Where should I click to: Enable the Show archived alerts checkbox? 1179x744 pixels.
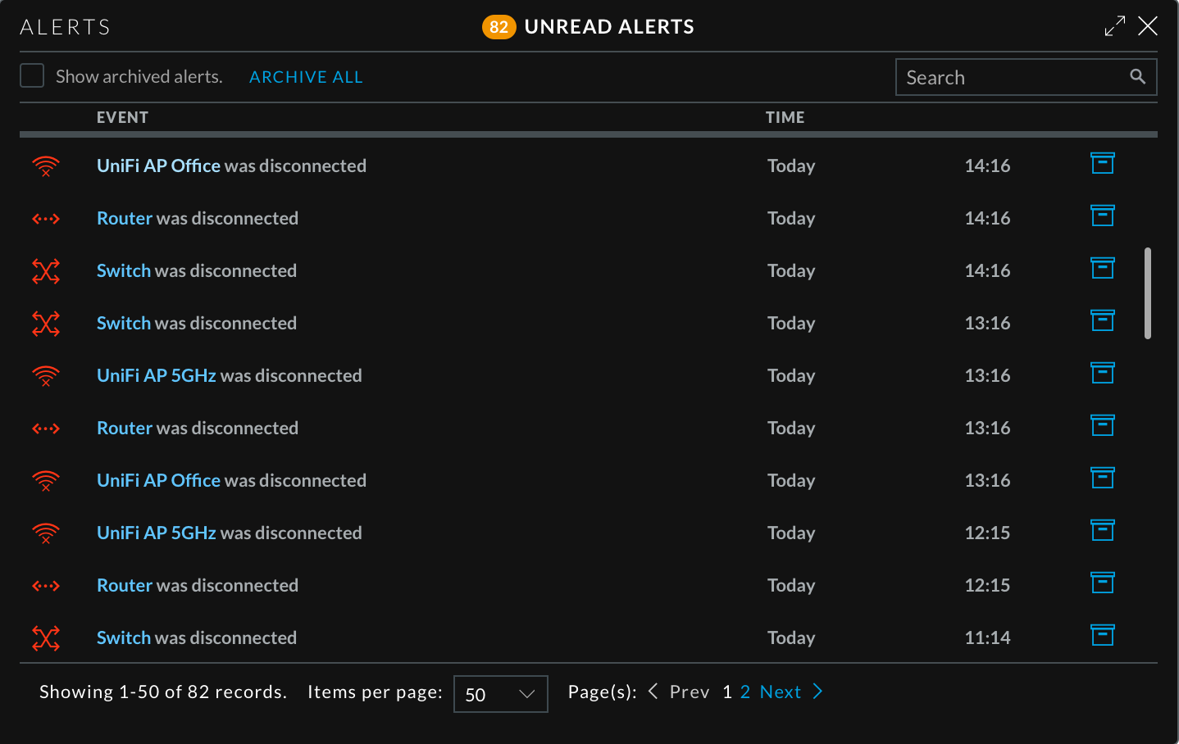pyautogui.click(x=32, y=76)
